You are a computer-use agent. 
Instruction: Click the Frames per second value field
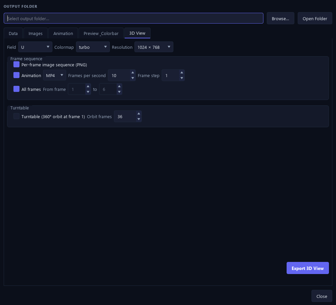click(119, 75)
